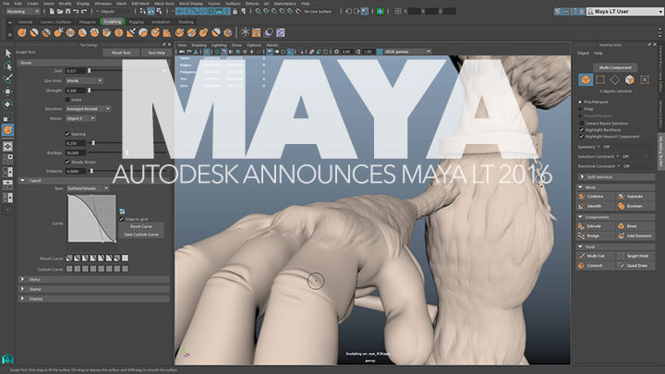Open the Mirror Object X dropdown
The image size is (665, 374).
pyautogui.click(x=80, y=118)
